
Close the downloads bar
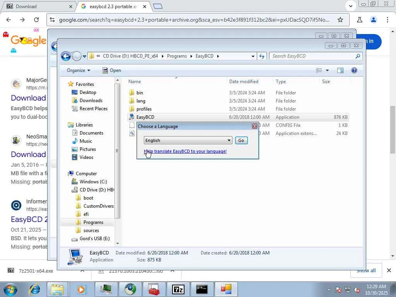[389, 270]
